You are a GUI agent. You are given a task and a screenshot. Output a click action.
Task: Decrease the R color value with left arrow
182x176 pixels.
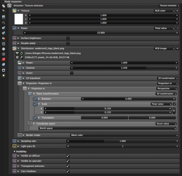pos(30,15)
